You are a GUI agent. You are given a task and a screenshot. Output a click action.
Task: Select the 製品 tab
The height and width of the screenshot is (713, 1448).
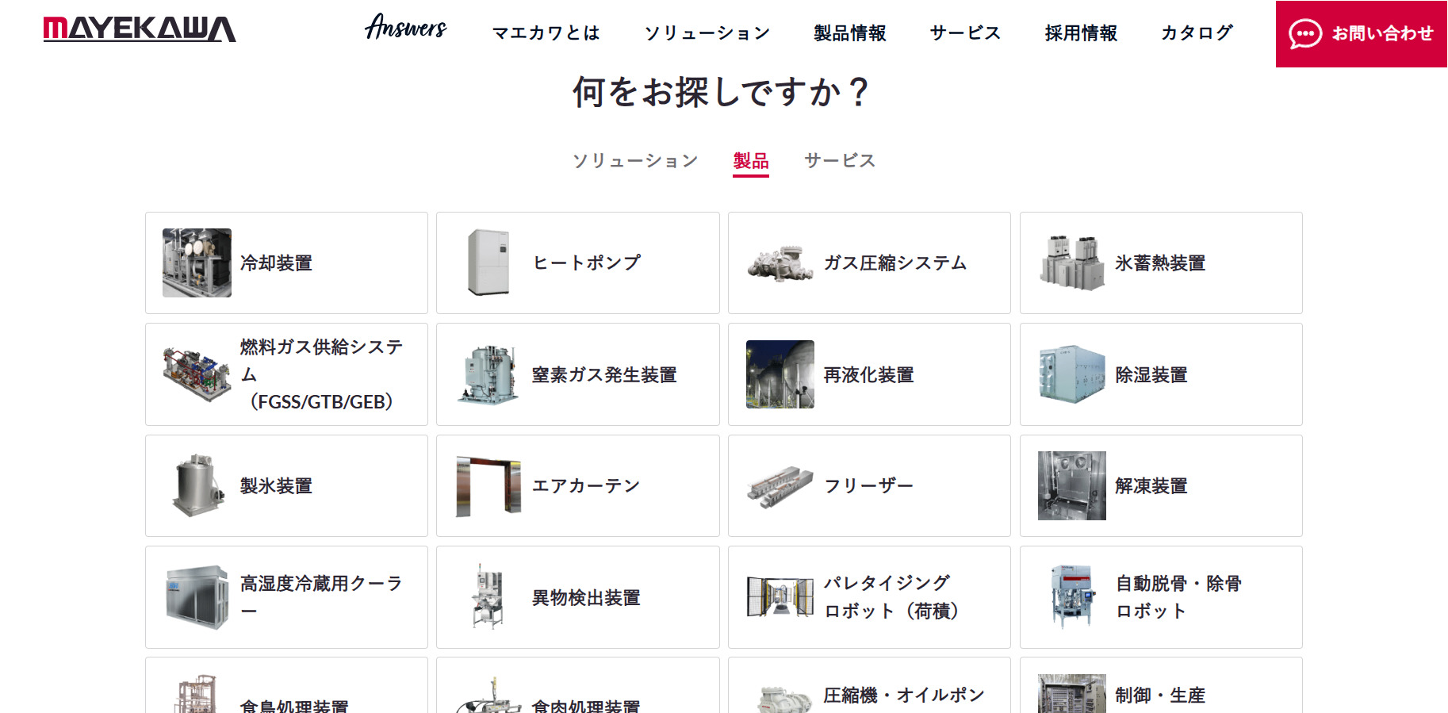click(x=751, y=162)
